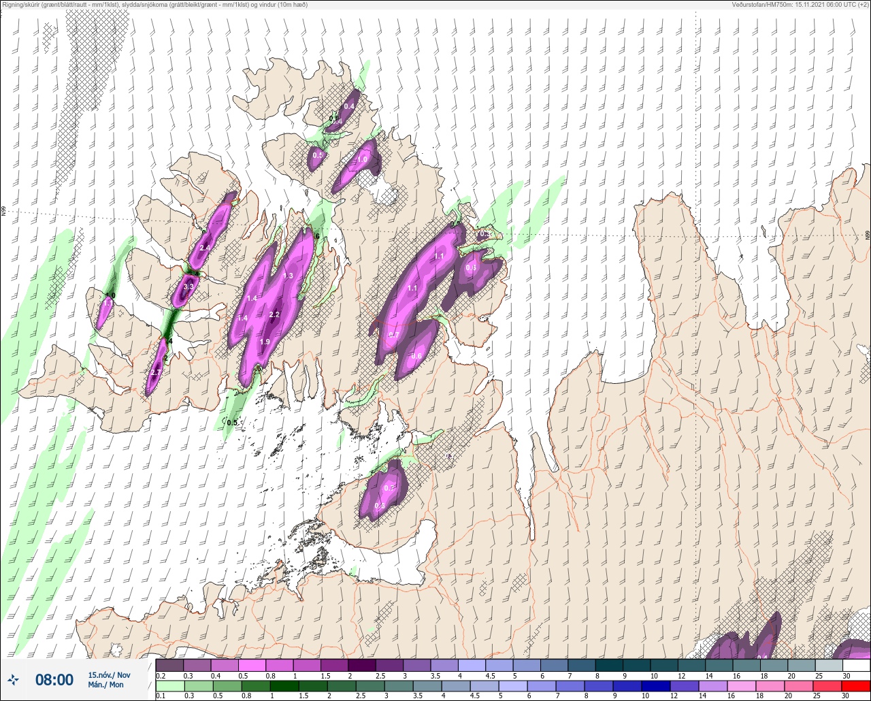Click the map title text starting 'Rigning/skúrir'

click(154, 5)
